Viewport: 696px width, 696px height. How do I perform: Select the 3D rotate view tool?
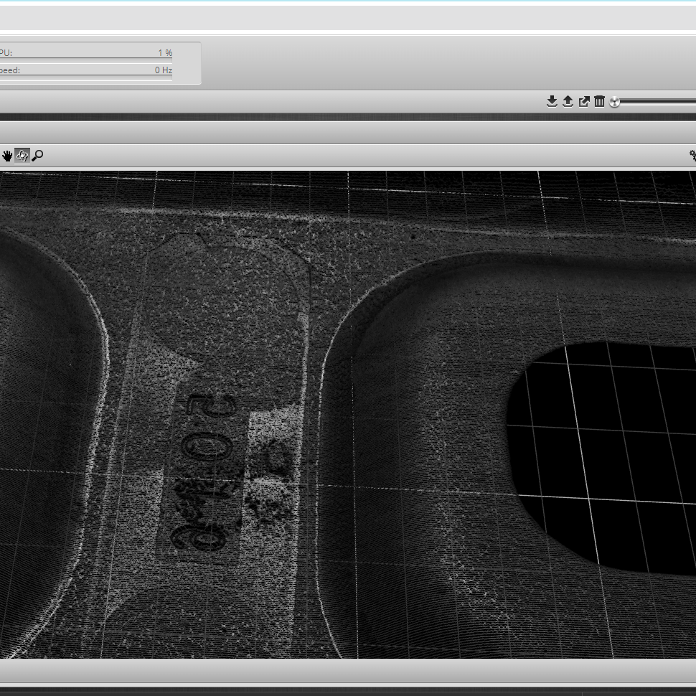(x=22, y=156)
